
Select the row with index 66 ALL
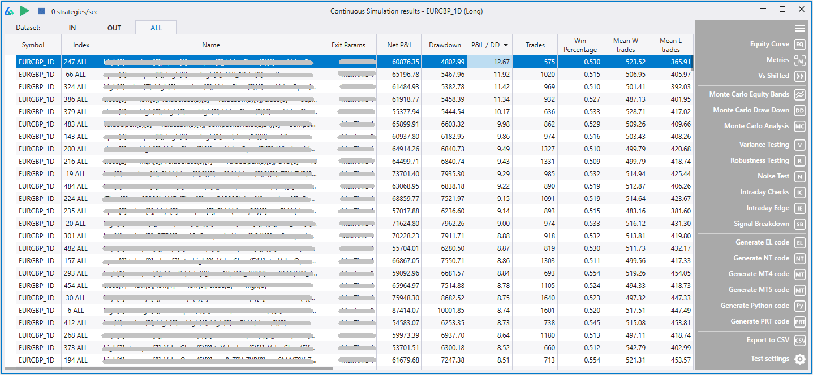(76, 75)
